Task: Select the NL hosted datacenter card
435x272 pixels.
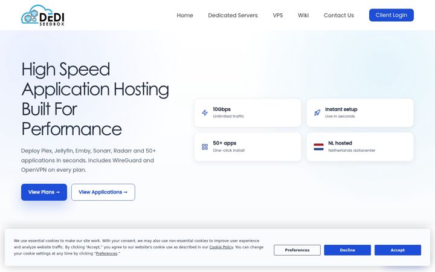Action: coord(360,147)
